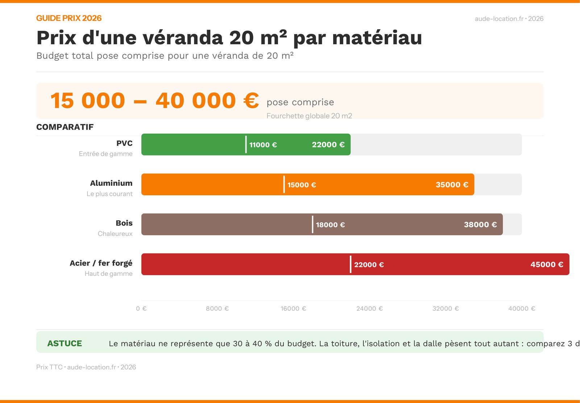Click the '18000 €' value in Bois bar
Screen dimensions: 580x403
click(330, 225)
